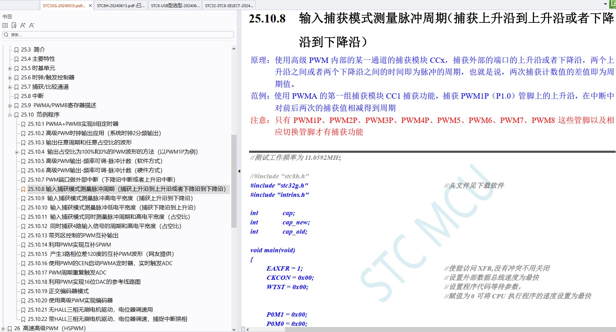Open bookmark 25.10.17 PWM周期重复触发ADC
The height and width of the screenshot is (332, 616).
[67, 273]
